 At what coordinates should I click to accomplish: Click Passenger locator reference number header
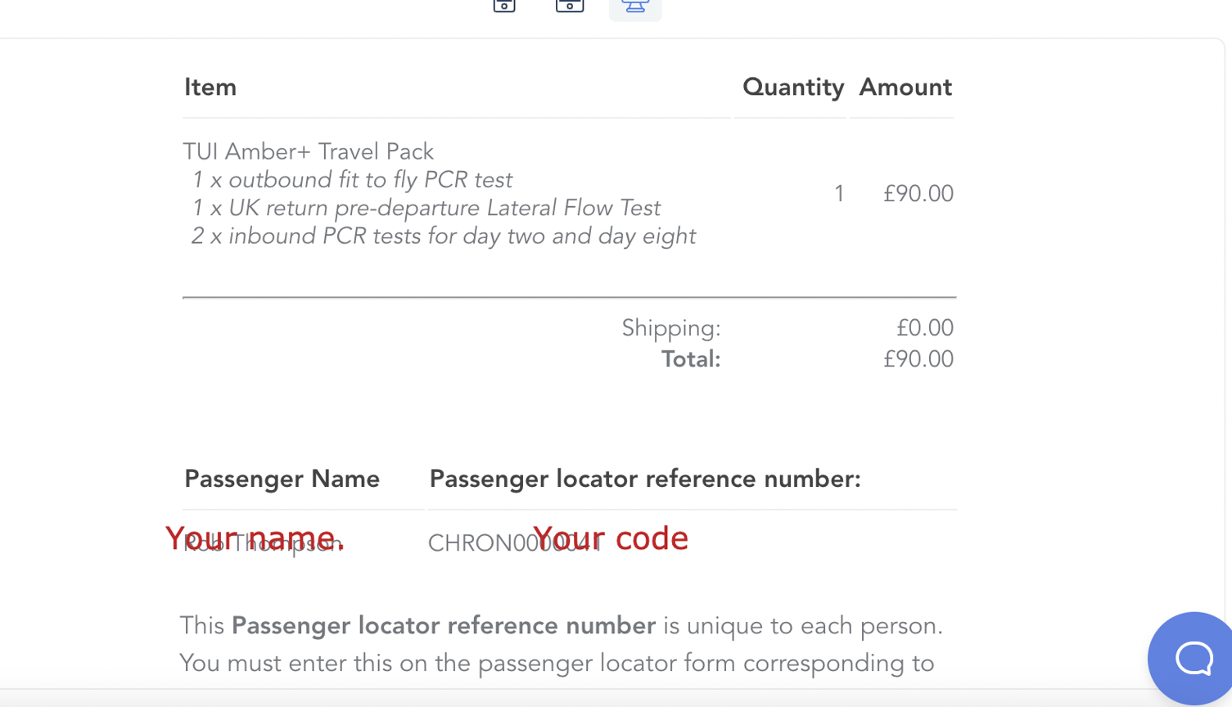(x=645, y=479)
